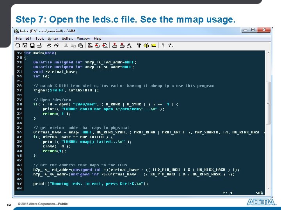The width and height of the screenshot is (281, 210).
Task: Click the 'h2p_lw_sw_addr=(unsigned int *)' assignment line
Action: pyautogui.click(x=134, y=174)
